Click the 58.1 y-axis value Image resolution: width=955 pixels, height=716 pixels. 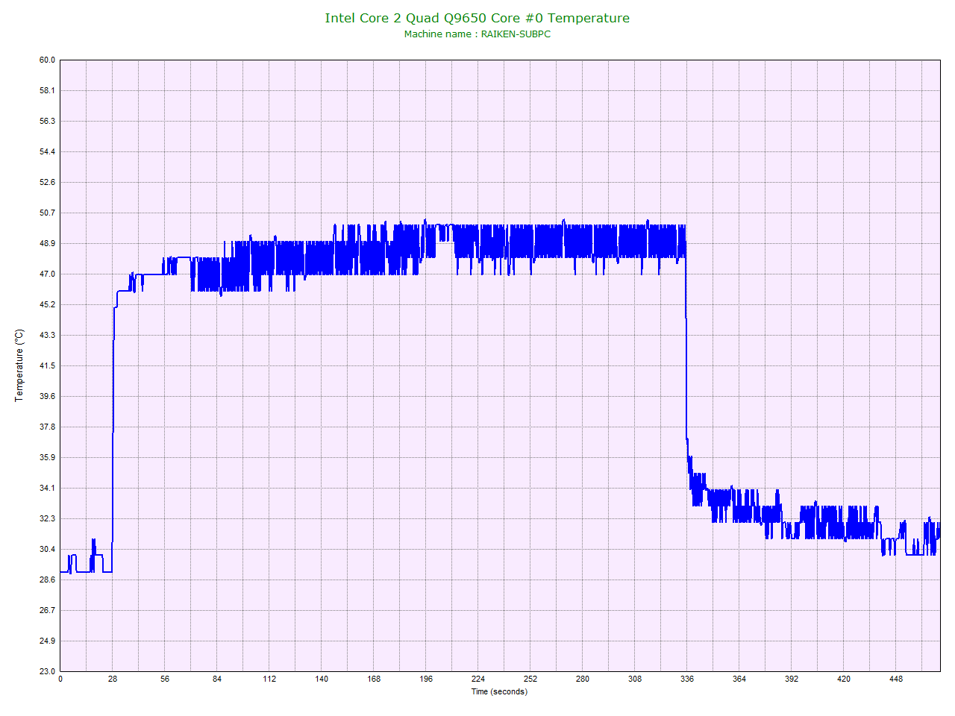tap(47, 90)
